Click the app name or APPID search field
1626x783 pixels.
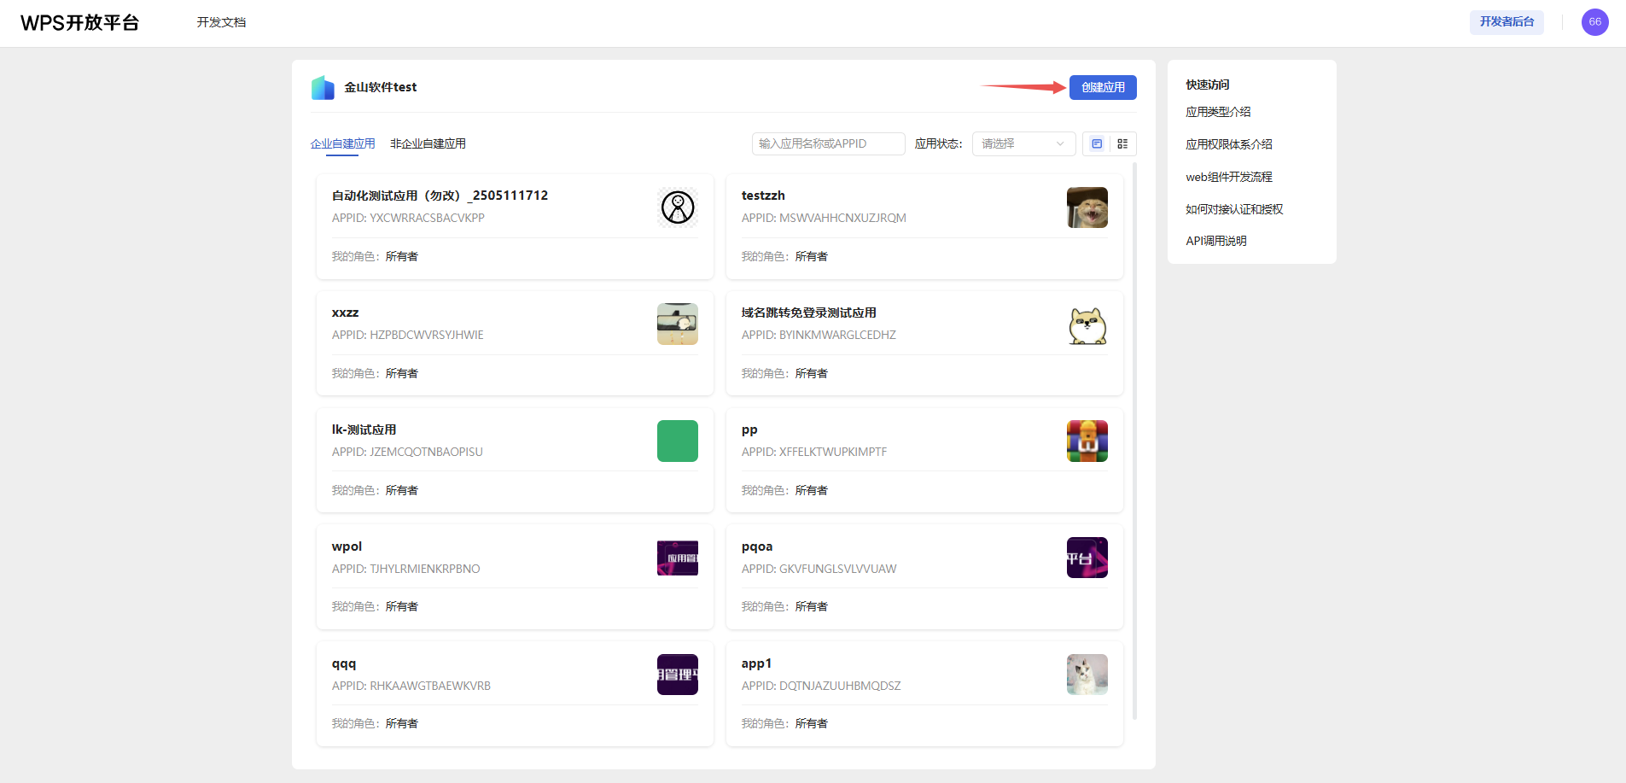tap(828, 144)
